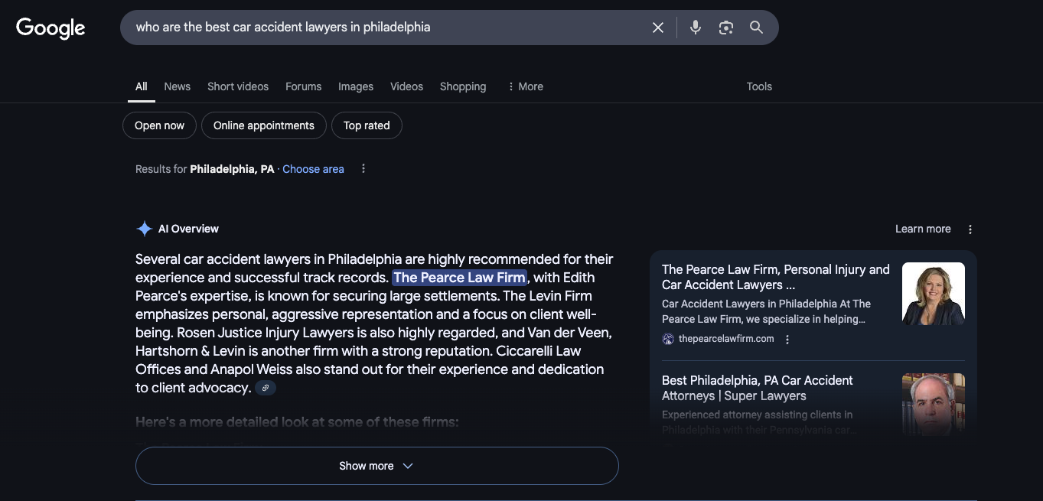Open the Forums tab

click(303, 86)
